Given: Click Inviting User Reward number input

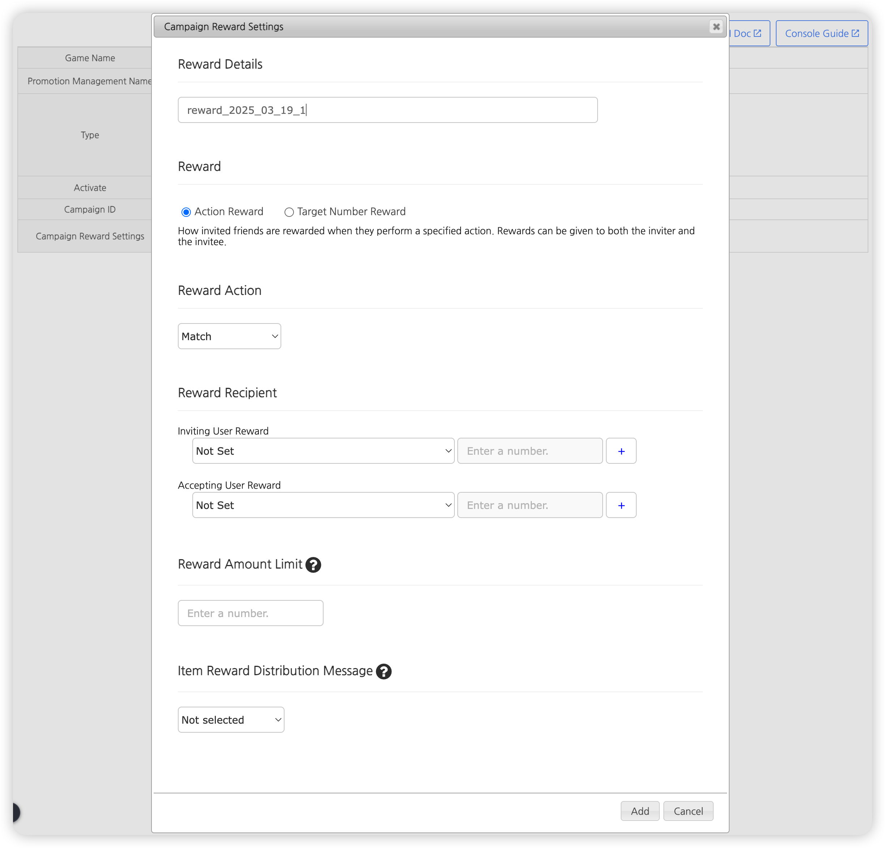Looking at the screenshot, I should pos(530,451).
